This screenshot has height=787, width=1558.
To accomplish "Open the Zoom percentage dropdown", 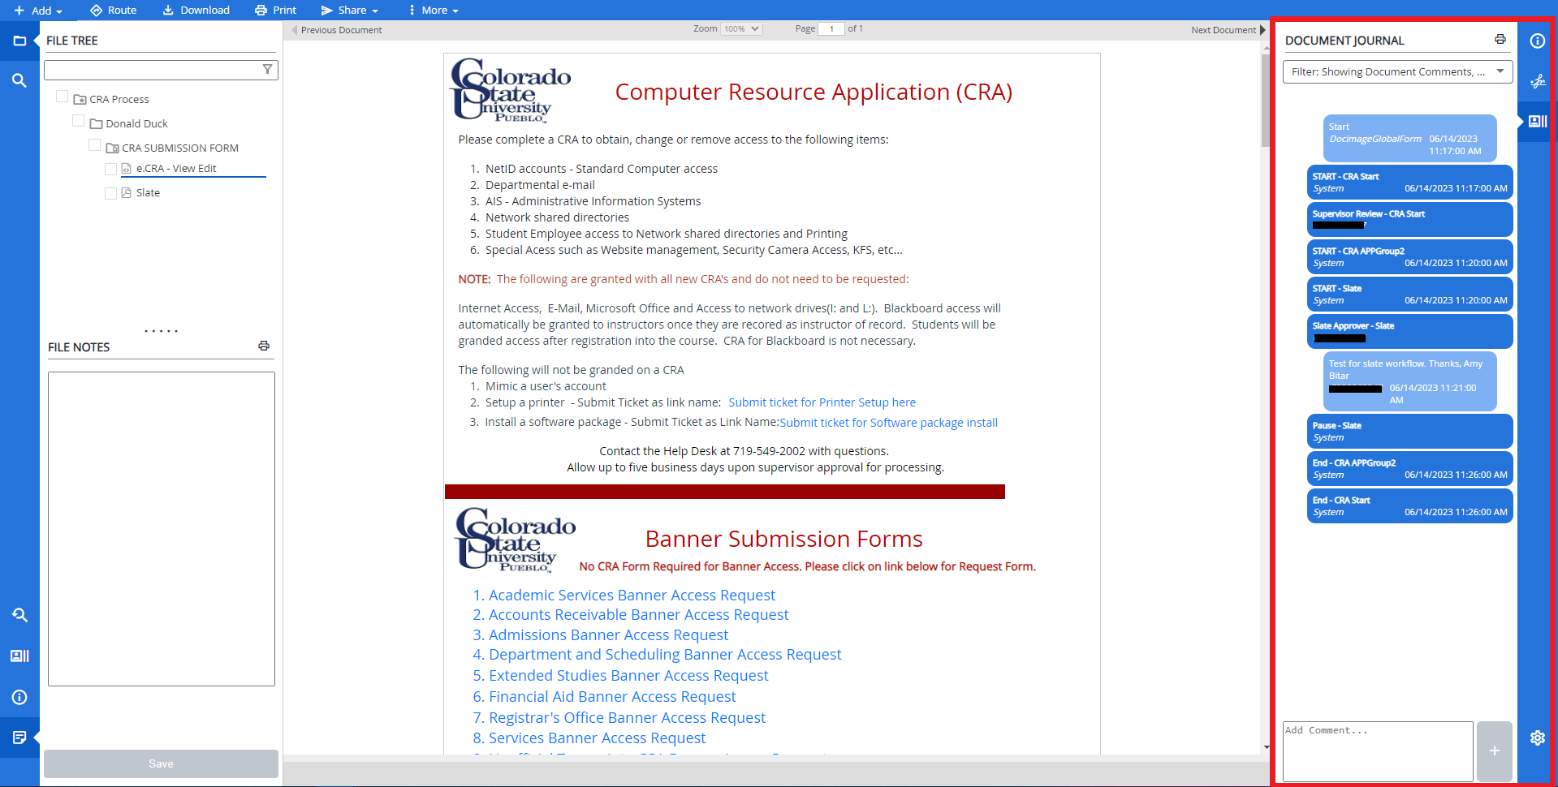I will 741,28.
